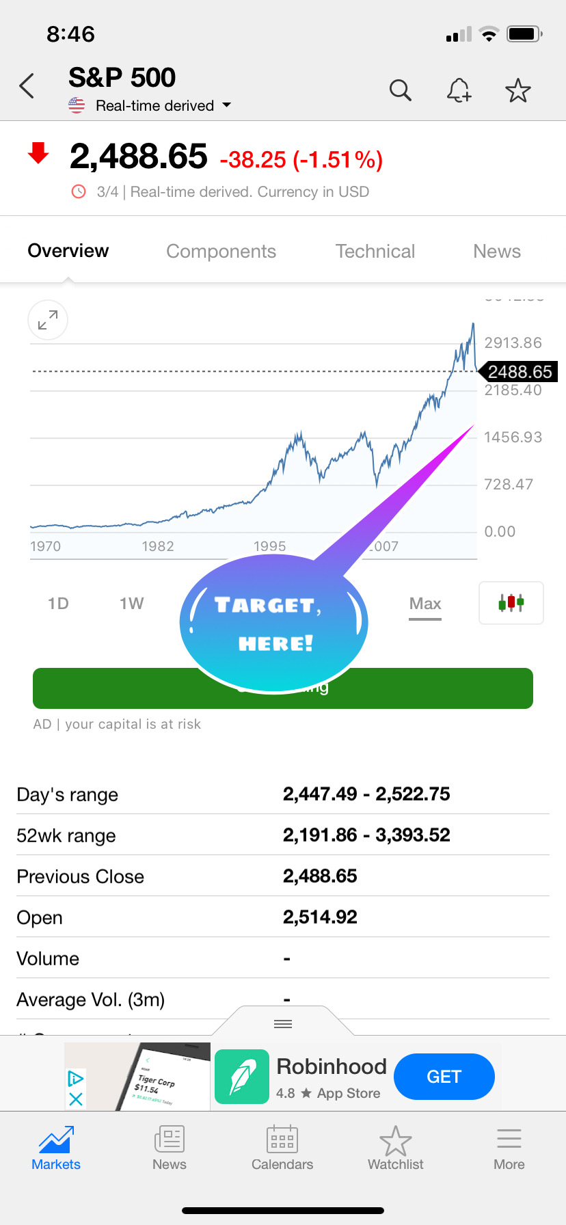
Task: Tap GET on Robinhood ad
Action: point(444,1077)
